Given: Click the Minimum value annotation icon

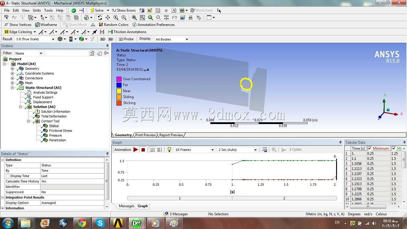Looking at the screenshot, I should point(111,39).
